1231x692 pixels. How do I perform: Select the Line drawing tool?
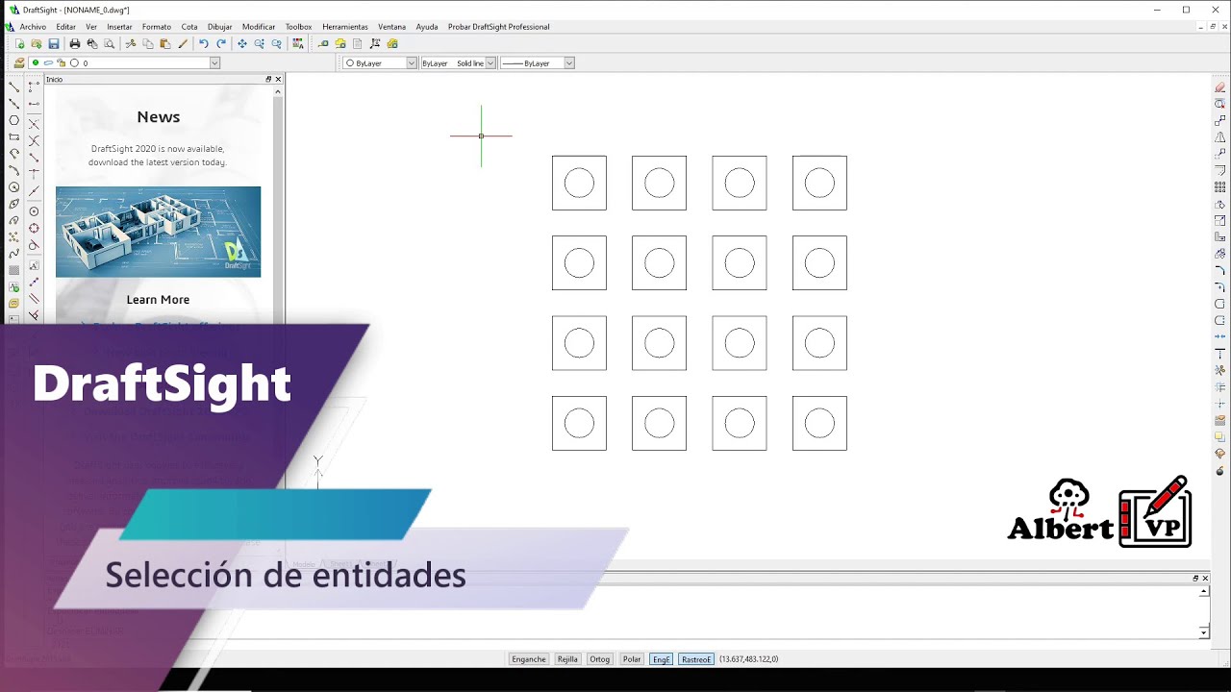[x=13, y=86]
